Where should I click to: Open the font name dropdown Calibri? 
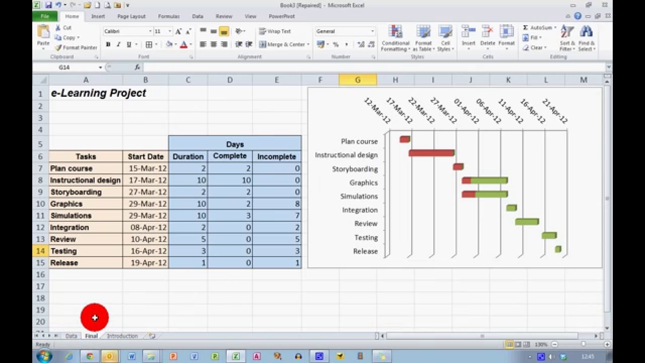150,31
